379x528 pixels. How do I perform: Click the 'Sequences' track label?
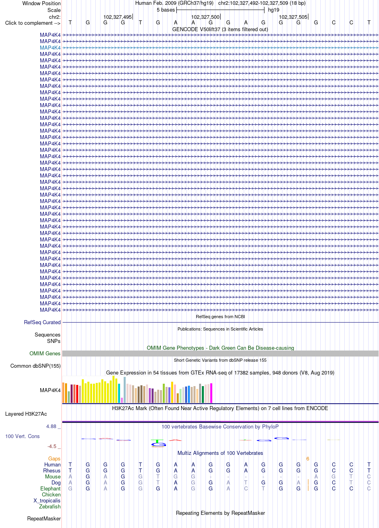(47, 335)
